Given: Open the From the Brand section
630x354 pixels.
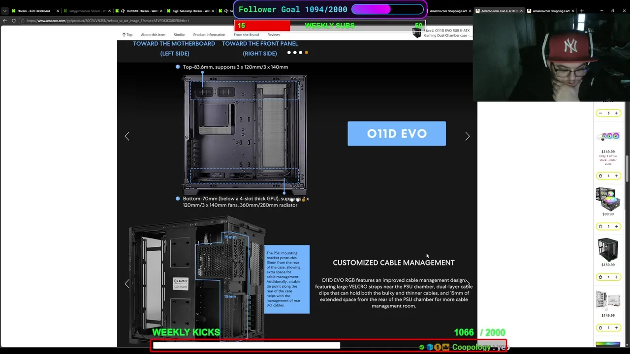Looking at the screenshot, I should (246, 34).
